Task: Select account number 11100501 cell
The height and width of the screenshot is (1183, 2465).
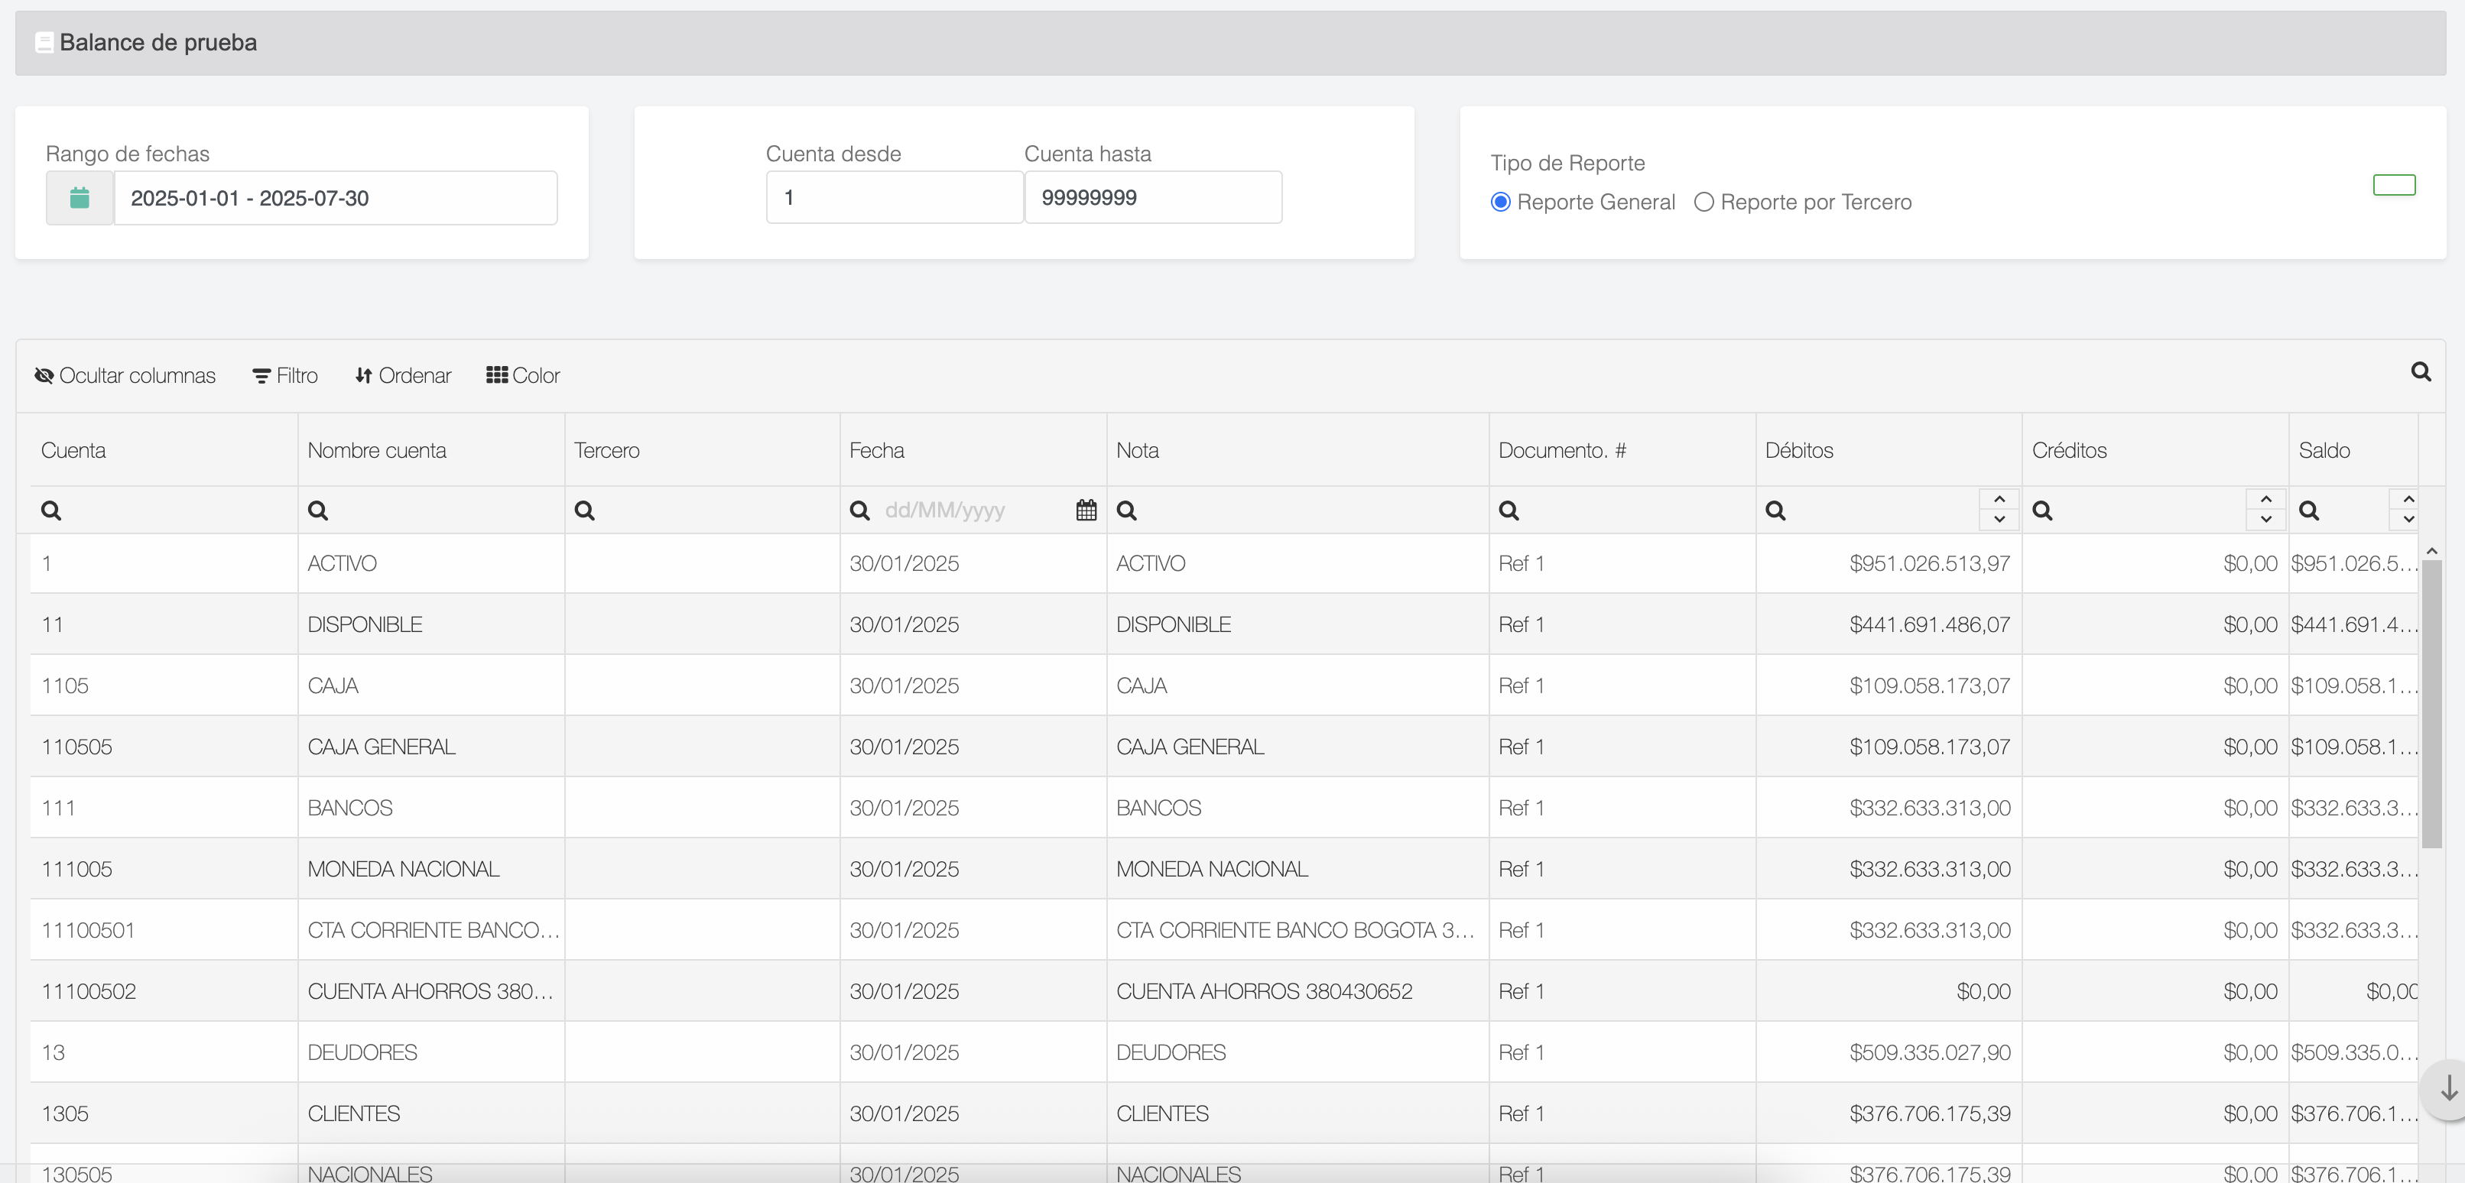Action: tap(164, 931)
